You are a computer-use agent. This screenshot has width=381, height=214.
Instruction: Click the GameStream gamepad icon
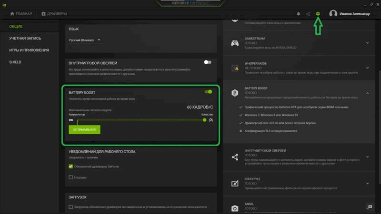click(x=235, y=43)
